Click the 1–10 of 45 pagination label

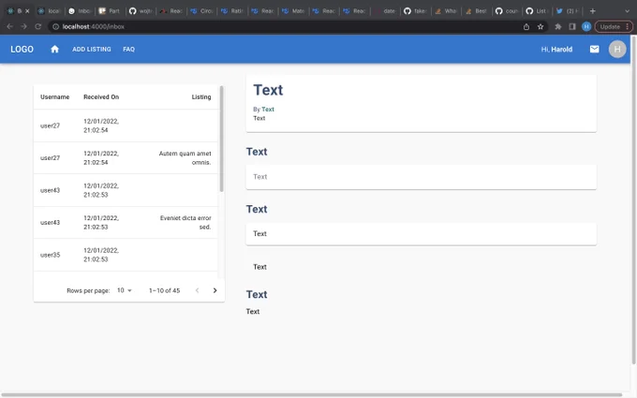tap(164, 290)
